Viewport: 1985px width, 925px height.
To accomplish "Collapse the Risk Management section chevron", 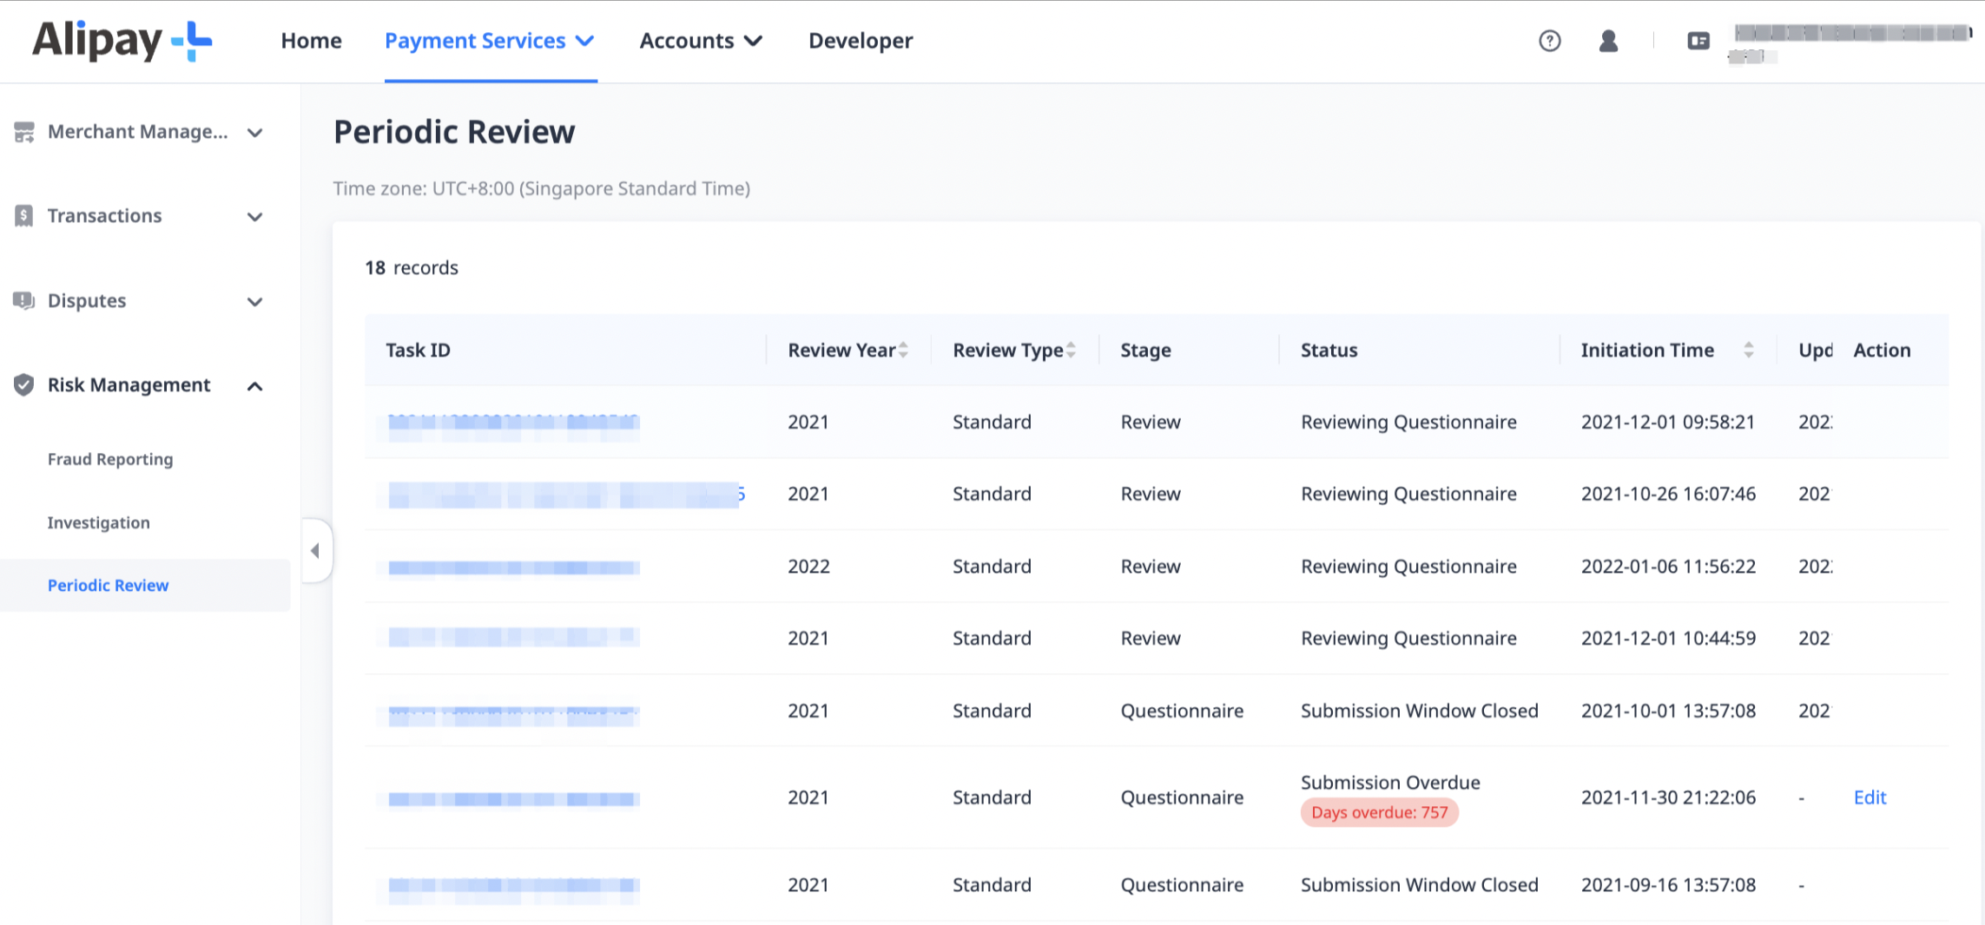I will pos(254,386).
